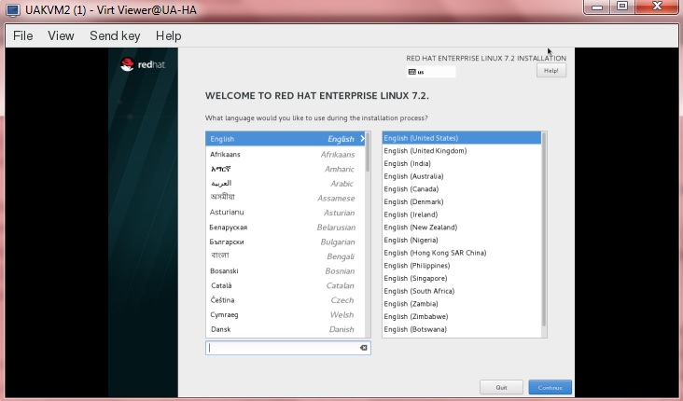Image resolution: width=683 pixels, height=401 pixels.
Task: Open the Send key menu
Action: point(115,35)
